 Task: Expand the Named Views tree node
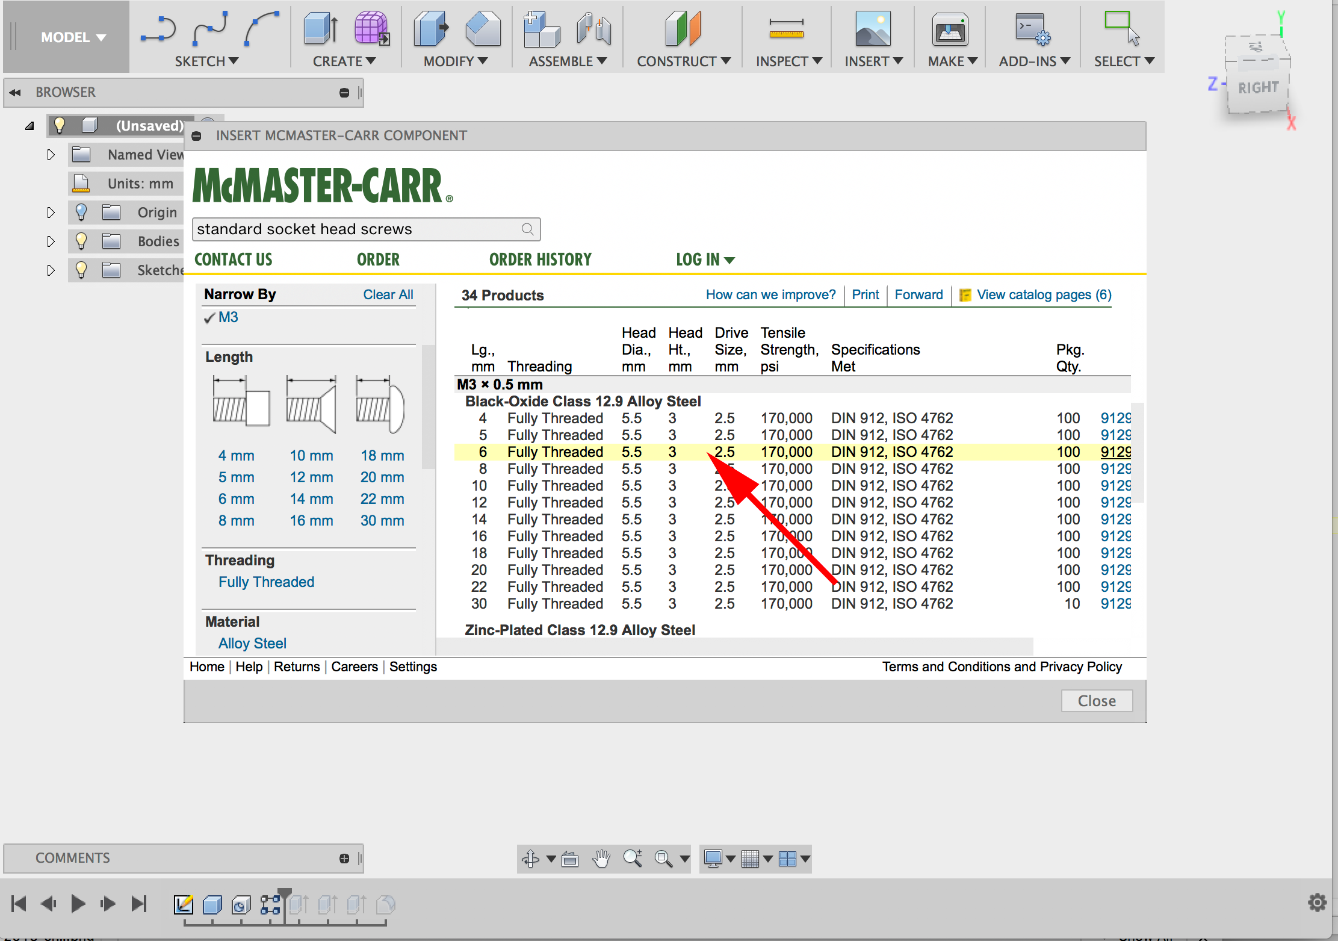tap(51, 155)
